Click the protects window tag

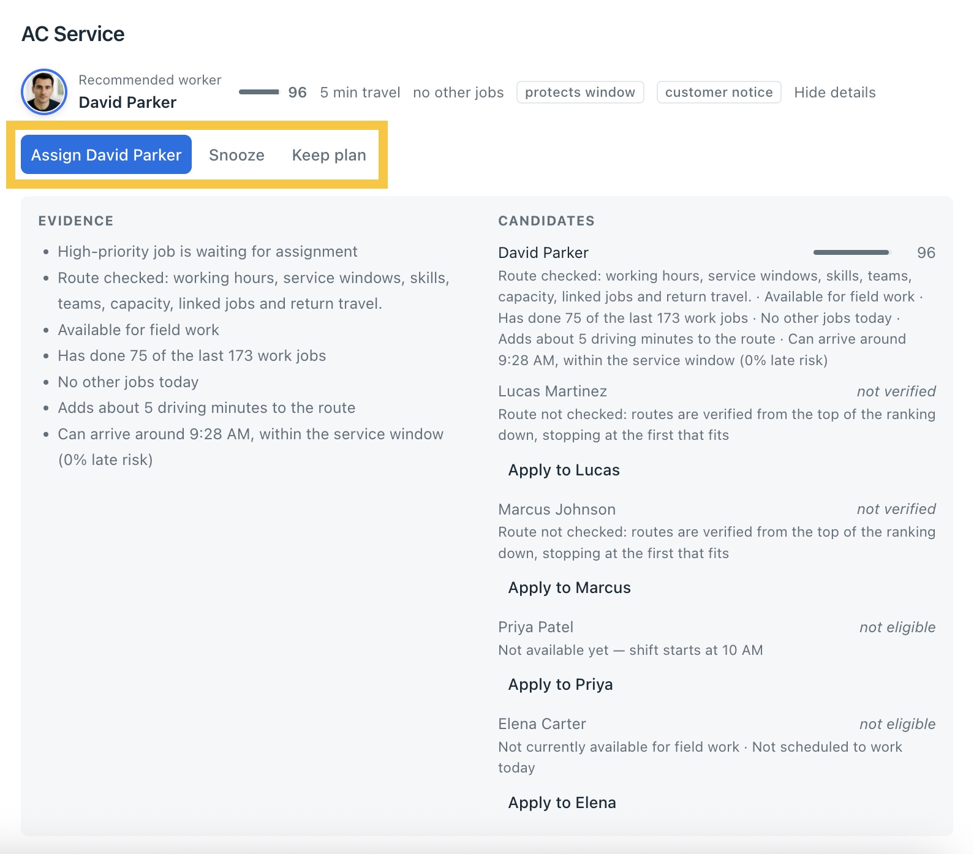click(580, 93)
